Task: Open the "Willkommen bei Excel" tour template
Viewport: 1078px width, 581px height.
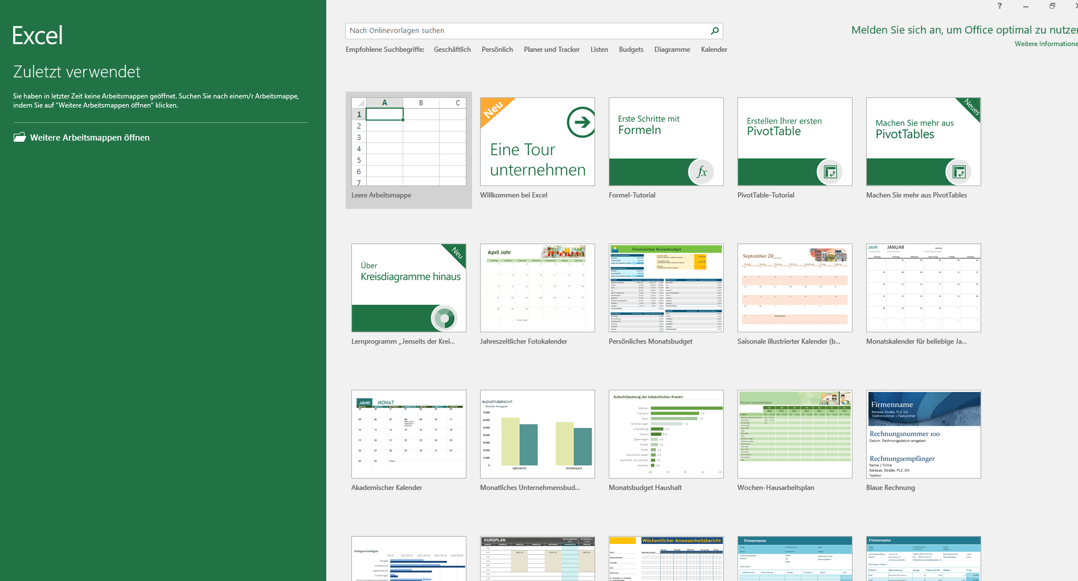Action: pyautogui.click(x=536, y=142)
